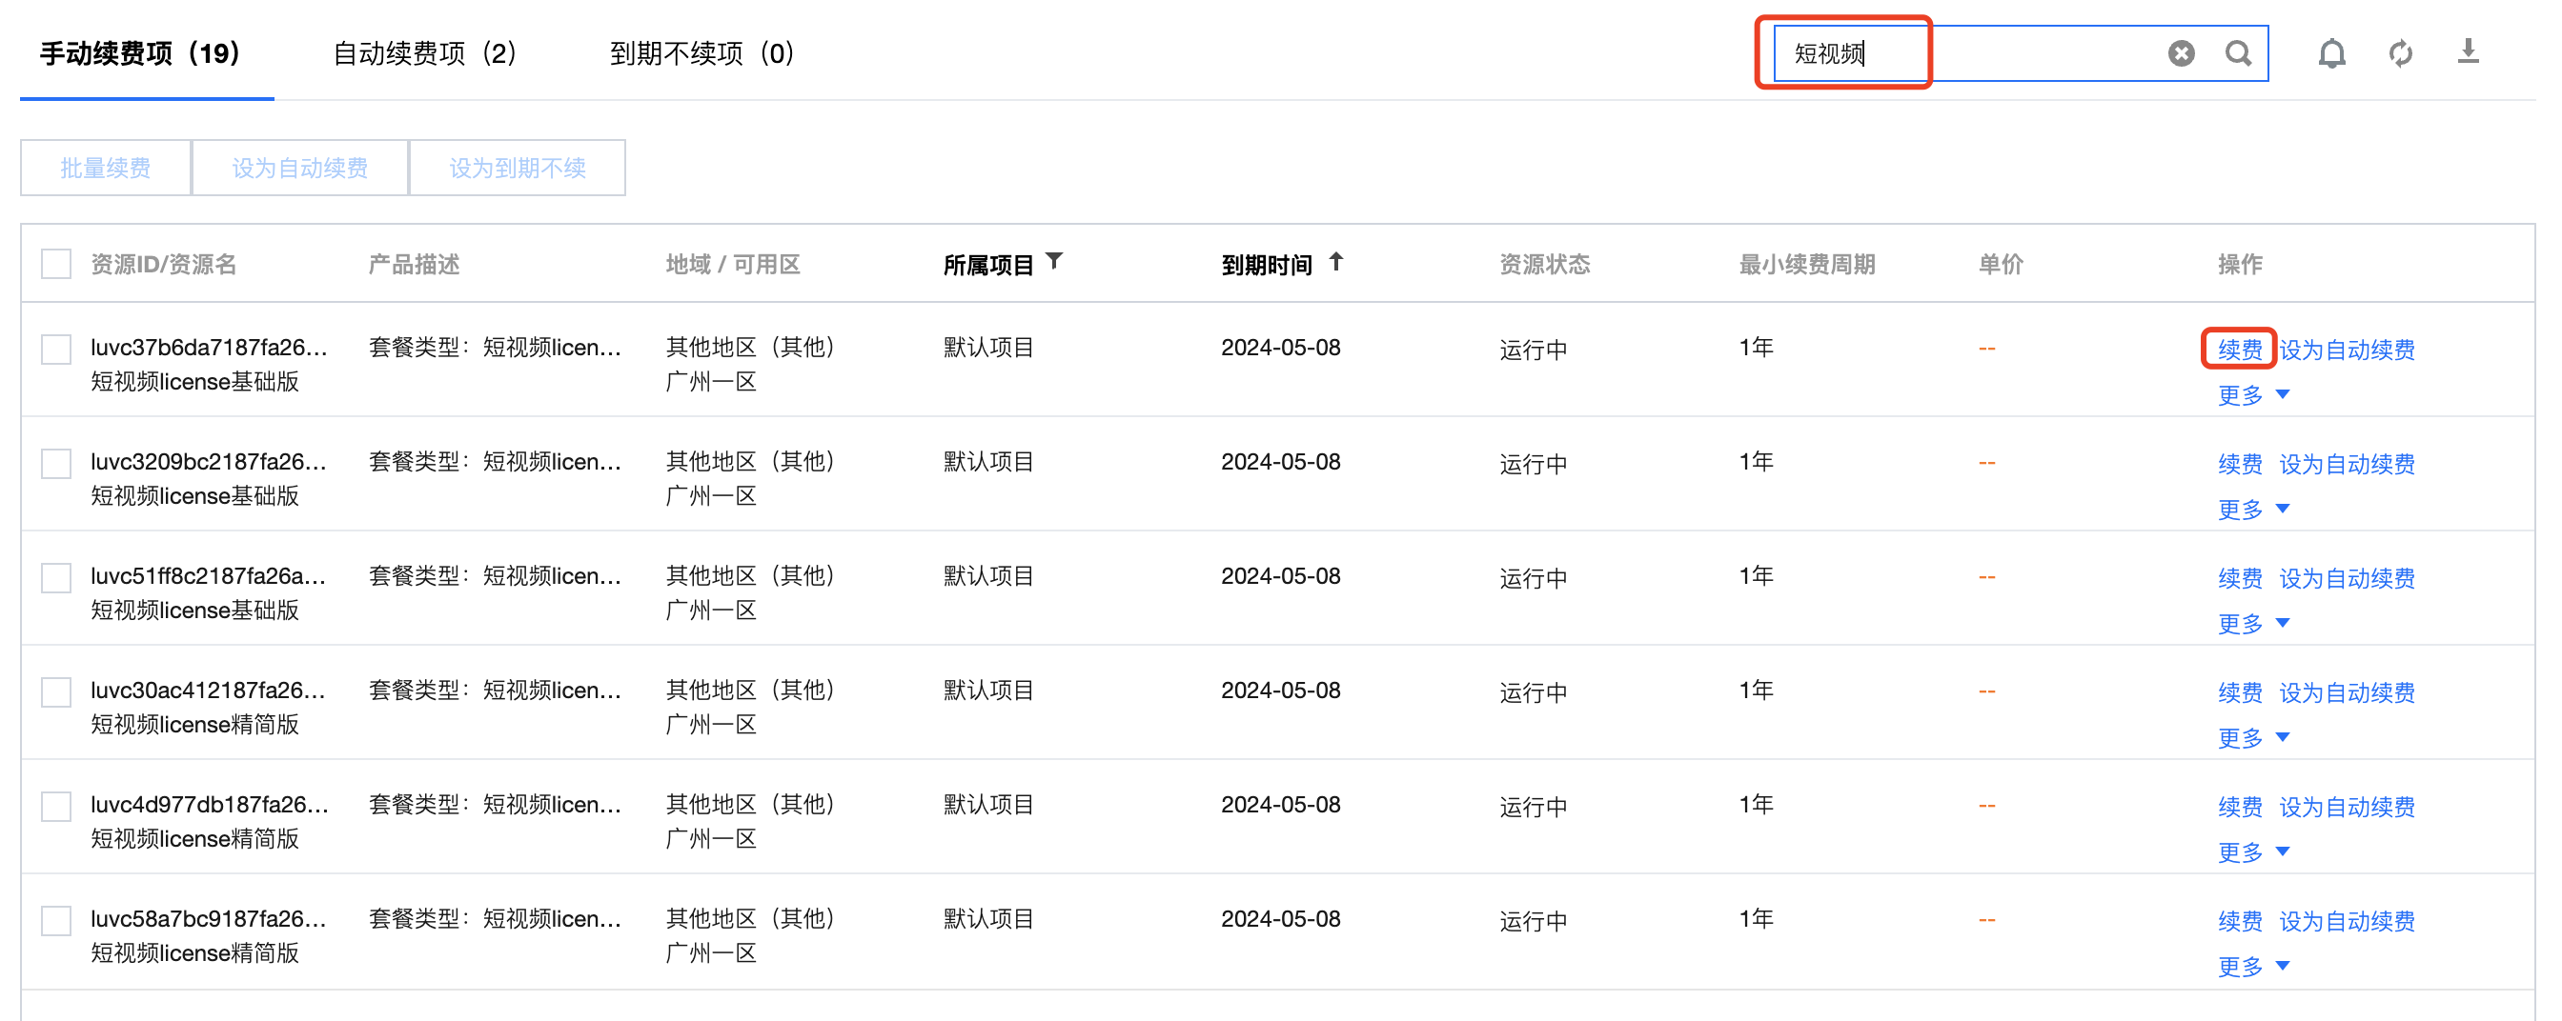Click the 批量续费 button
This screenshot has width=2562, height=1021.
(x=106, y=168)
